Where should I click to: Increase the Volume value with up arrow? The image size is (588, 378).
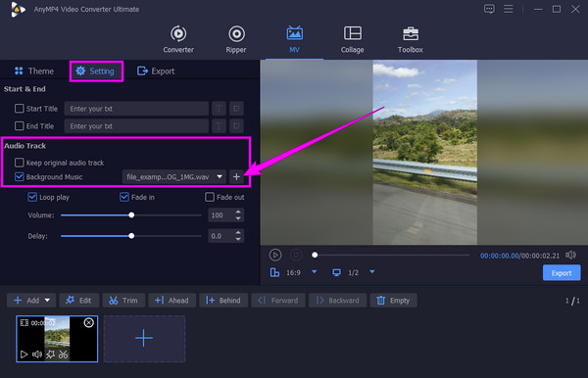point(238,213)
